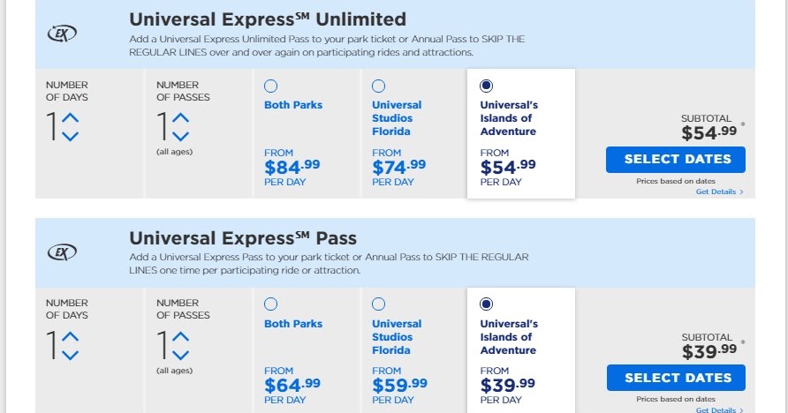Select Both Parks radio for Express Unlimited
The image size is (788, 413).
pyautogui.click(x=270, y=86)
